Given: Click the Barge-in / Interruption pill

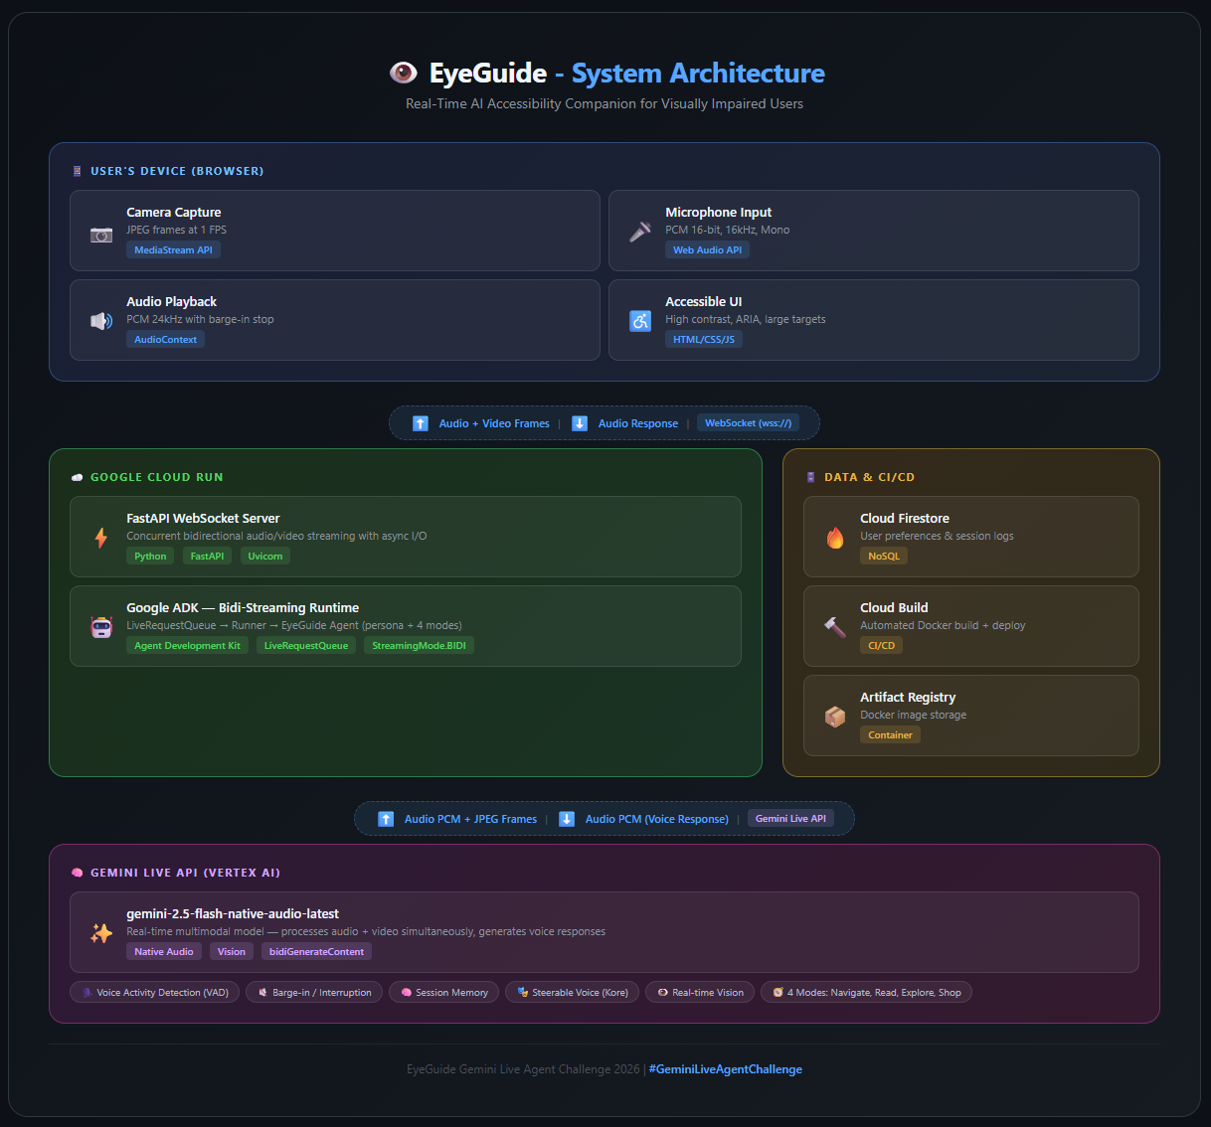Looking at the screenshot, I should [314, 993].
